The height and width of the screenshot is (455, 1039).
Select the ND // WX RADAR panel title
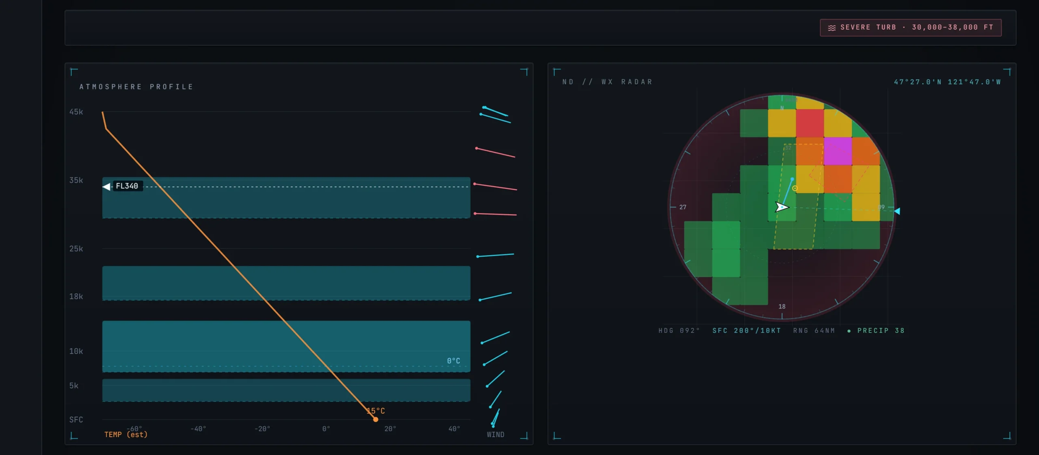[x=608, y=82]
